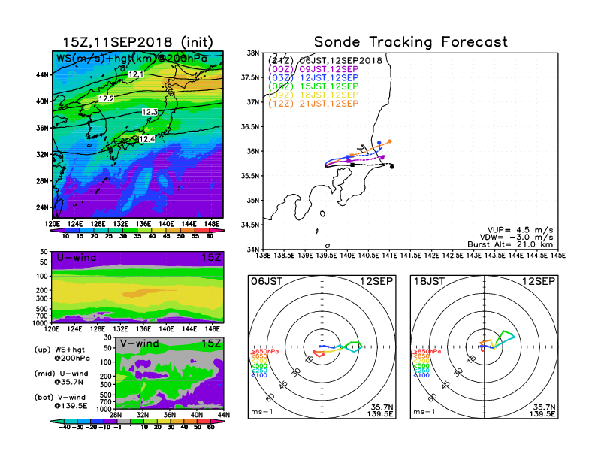Click the "60" ring label in 06JST hodograph
Image resolution: width=595 pixels, height=460 pixels.
(x=270, y=398)
